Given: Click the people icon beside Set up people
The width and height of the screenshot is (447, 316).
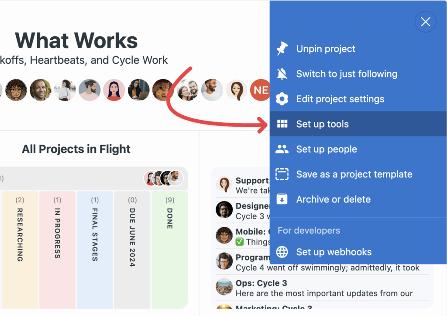Looking at the screenshot, I should [282, 149].
